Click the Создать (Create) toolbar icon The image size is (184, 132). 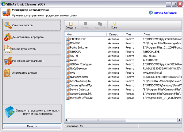tap(71, 24)
